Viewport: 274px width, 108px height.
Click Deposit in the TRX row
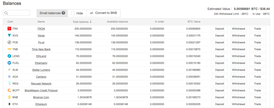click(x=219, y=29)
